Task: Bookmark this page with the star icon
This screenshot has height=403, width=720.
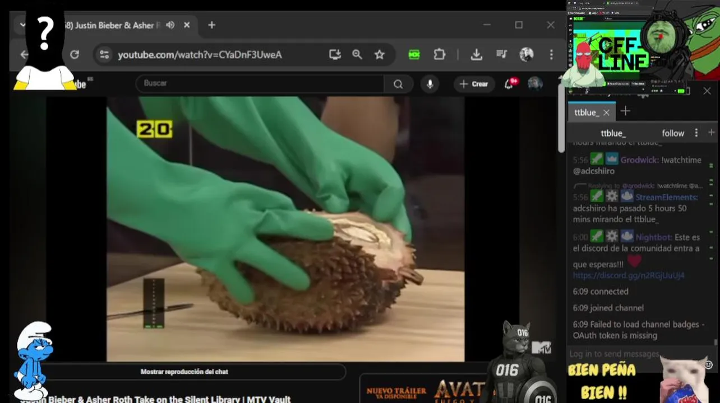Action: click(x=380, y=54)
